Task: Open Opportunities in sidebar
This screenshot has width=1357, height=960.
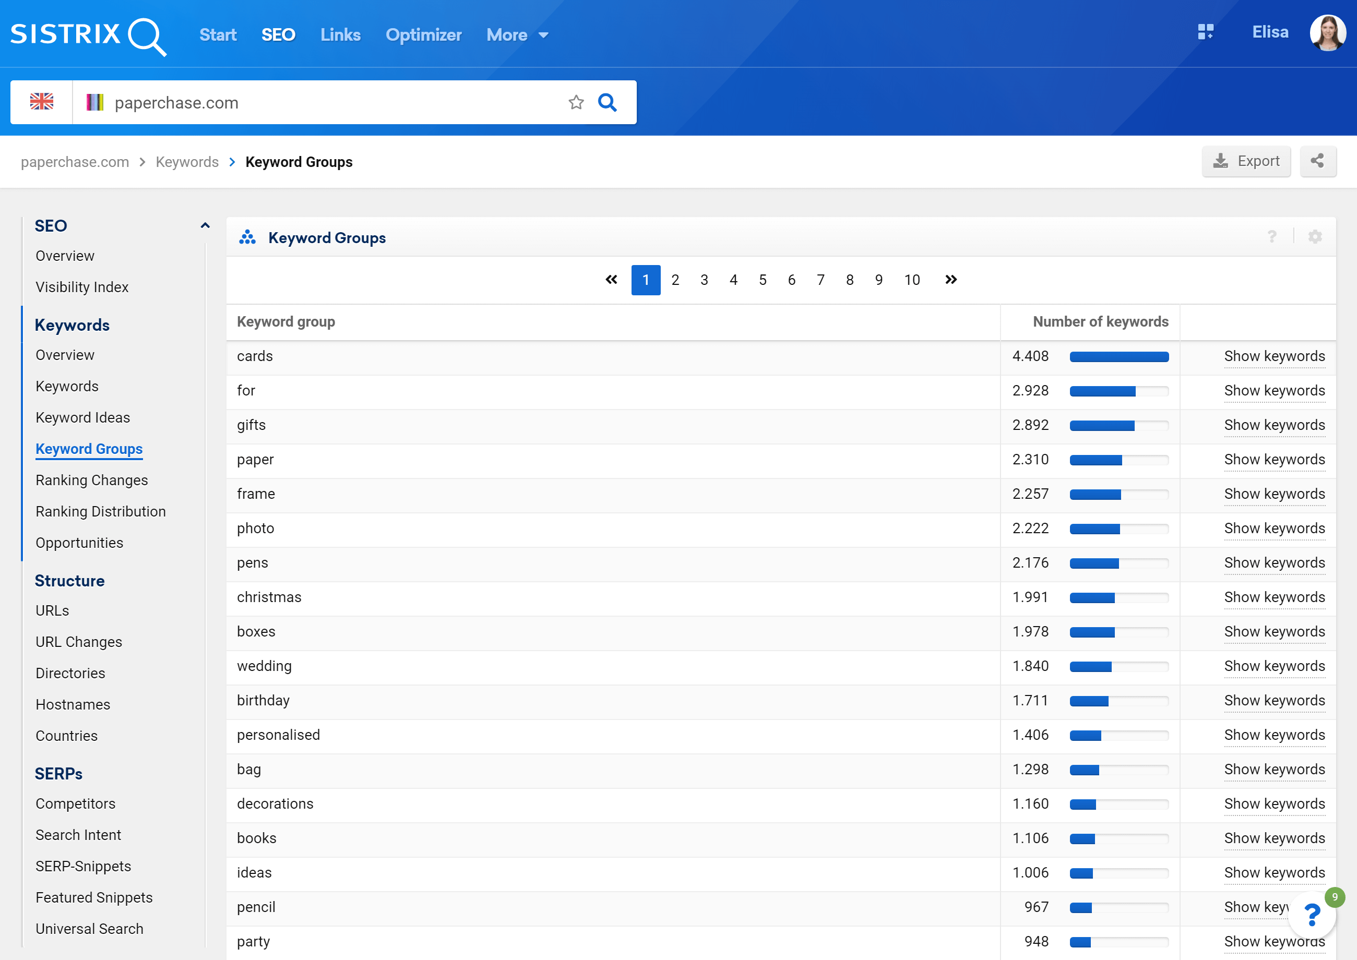Action: [79, 543]
